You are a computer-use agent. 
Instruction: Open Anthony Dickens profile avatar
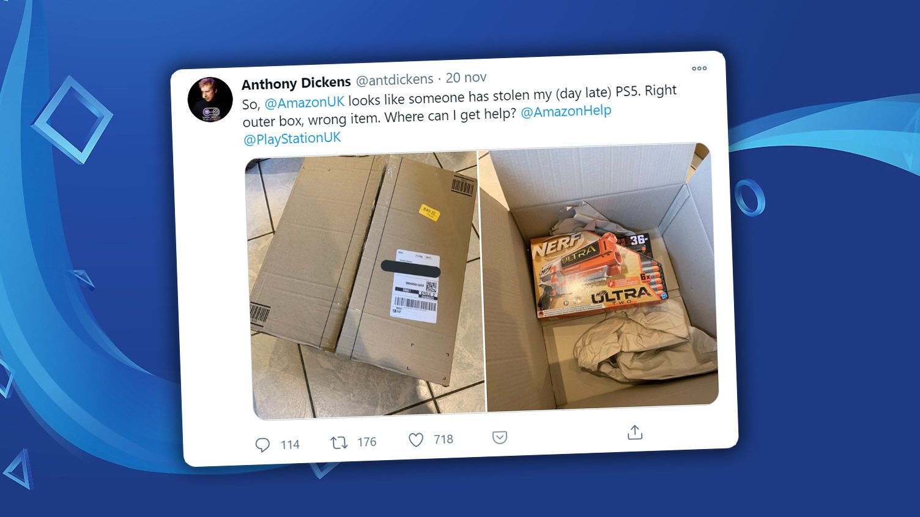coord(210,100)
